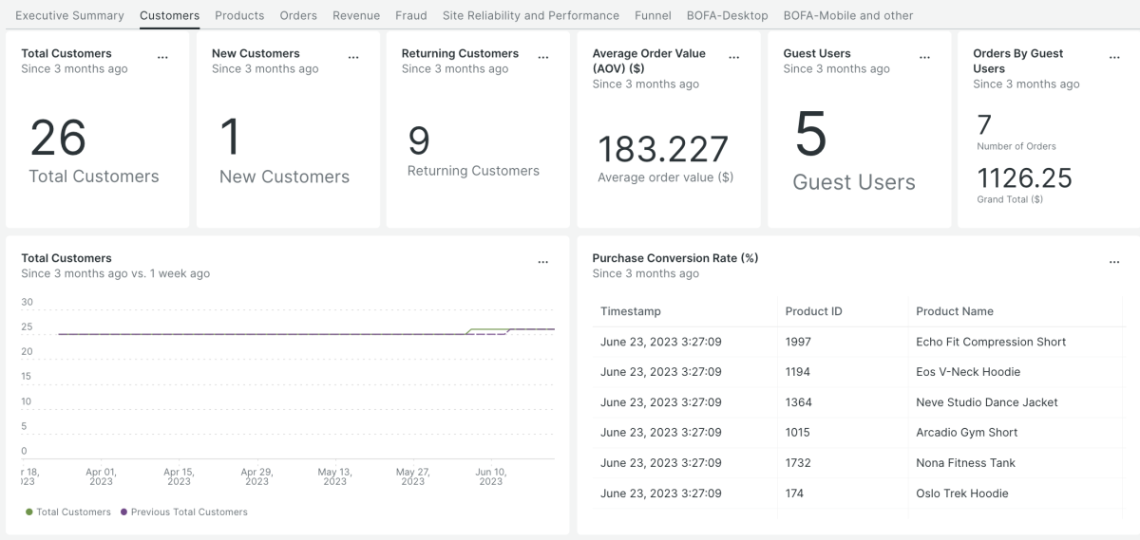Open the Total Customers chart ellipsis menu
The height and width of the screenshot is (540, 1140).
click(x=543, y=262)
